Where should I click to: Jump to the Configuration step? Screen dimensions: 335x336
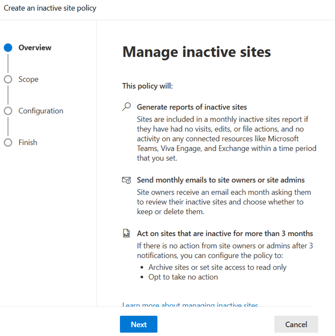pos(41,111)
